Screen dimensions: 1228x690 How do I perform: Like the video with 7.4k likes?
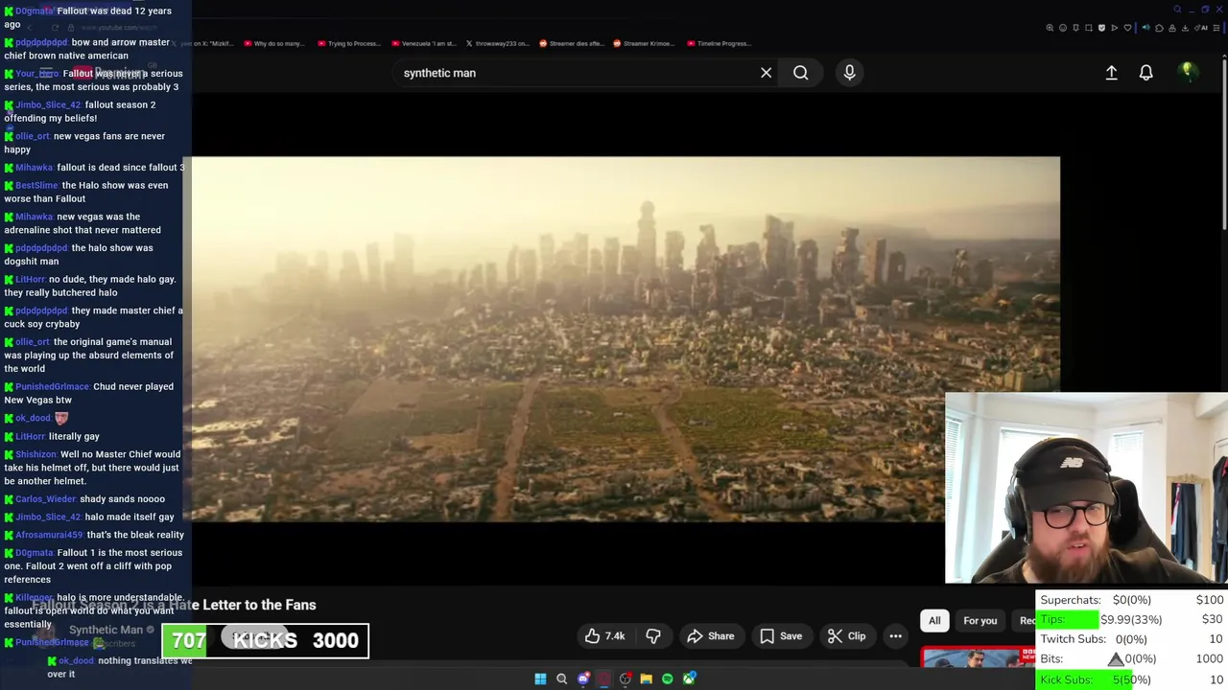click(x=604, y=636)
